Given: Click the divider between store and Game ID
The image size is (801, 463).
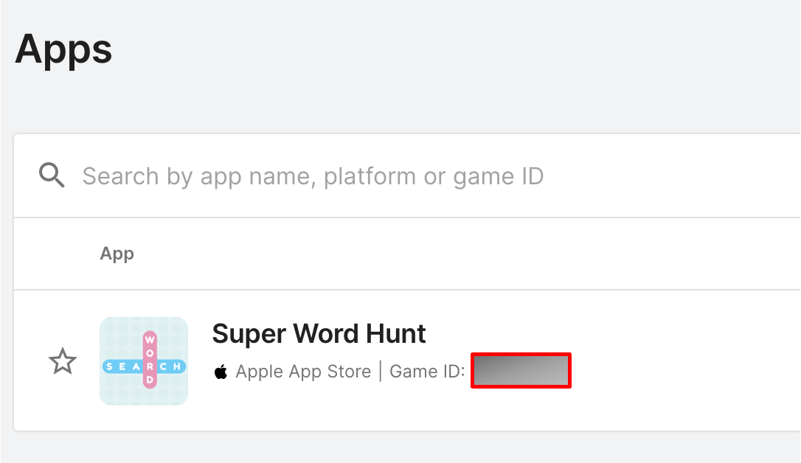Looking at the screenshot, I should [381, 371].
